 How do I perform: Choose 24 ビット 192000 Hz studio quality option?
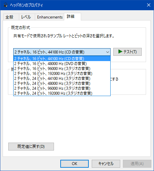(62, 93)
